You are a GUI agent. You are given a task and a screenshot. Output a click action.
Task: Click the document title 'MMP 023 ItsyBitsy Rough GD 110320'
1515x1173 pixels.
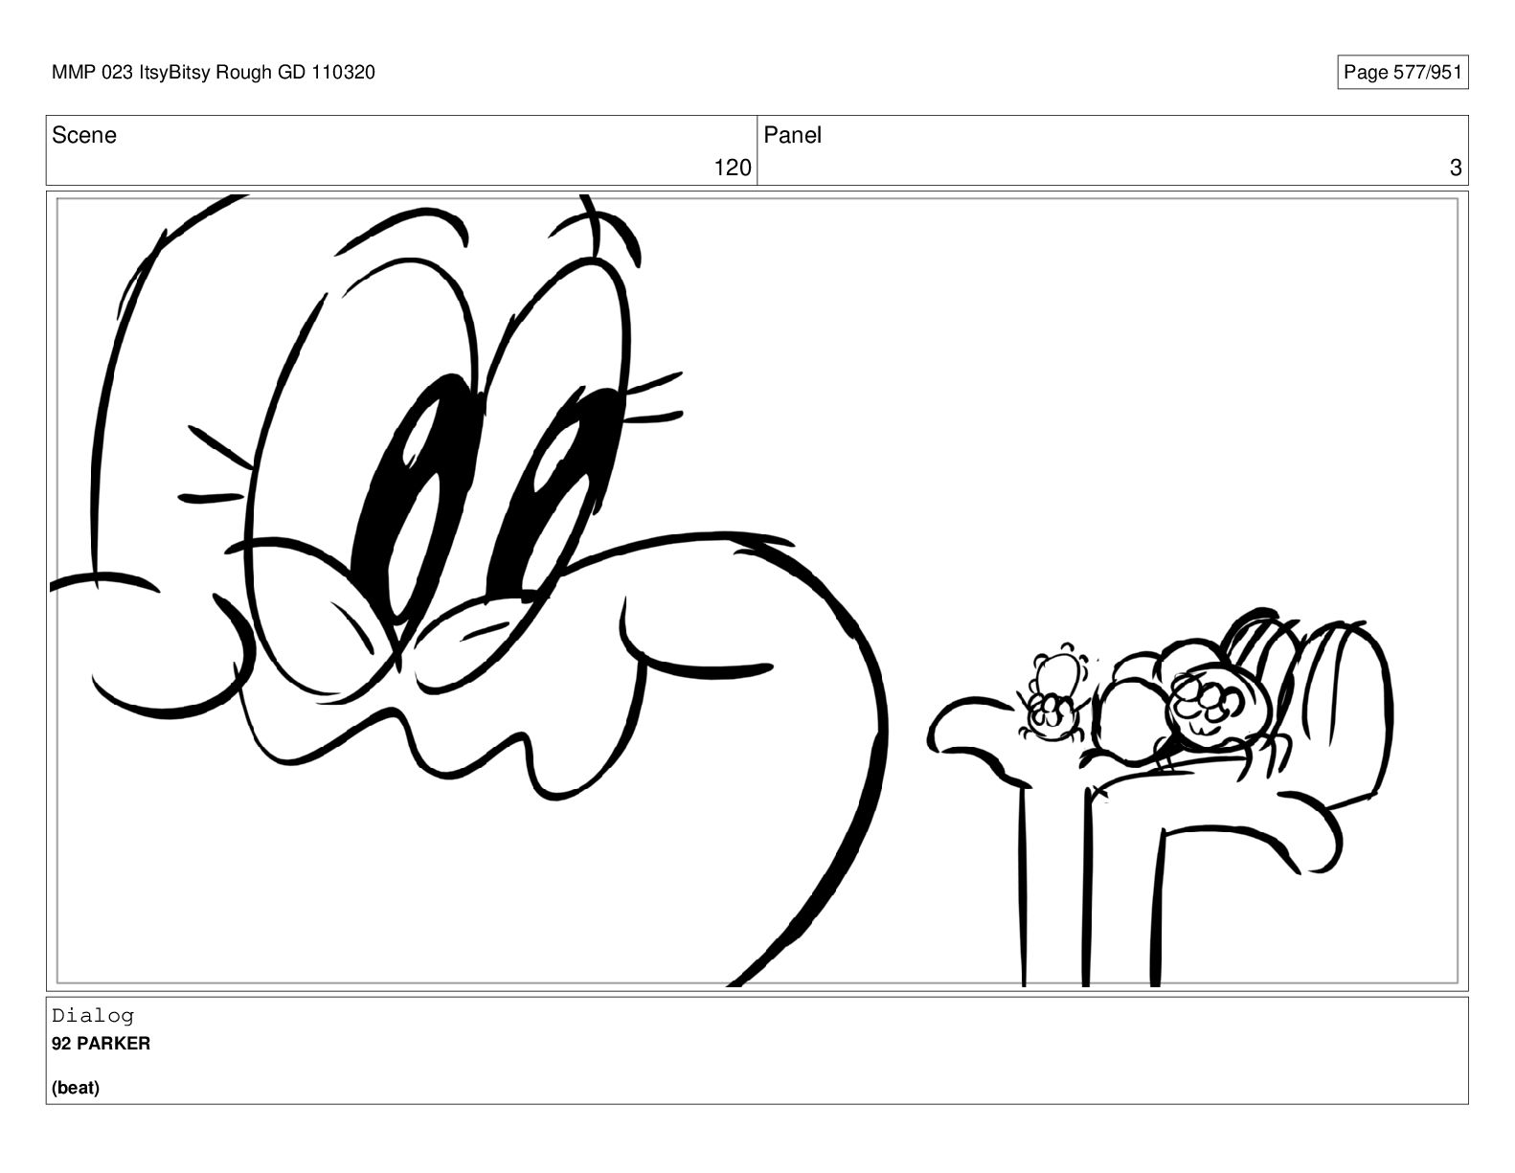214,73
